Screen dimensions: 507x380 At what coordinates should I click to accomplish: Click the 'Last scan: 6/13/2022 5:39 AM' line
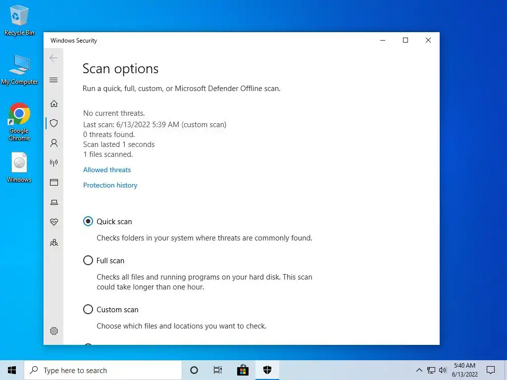pyautogui.click(x=154, y=125)
